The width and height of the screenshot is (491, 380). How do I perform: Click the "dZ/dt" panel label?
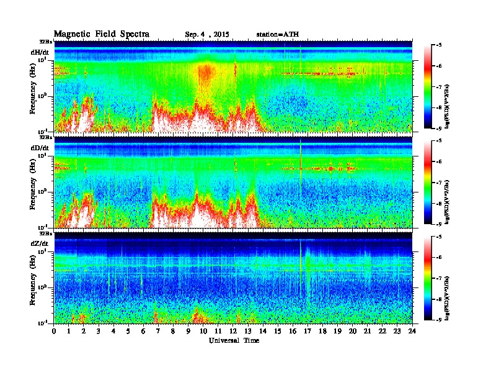(40, 243)
